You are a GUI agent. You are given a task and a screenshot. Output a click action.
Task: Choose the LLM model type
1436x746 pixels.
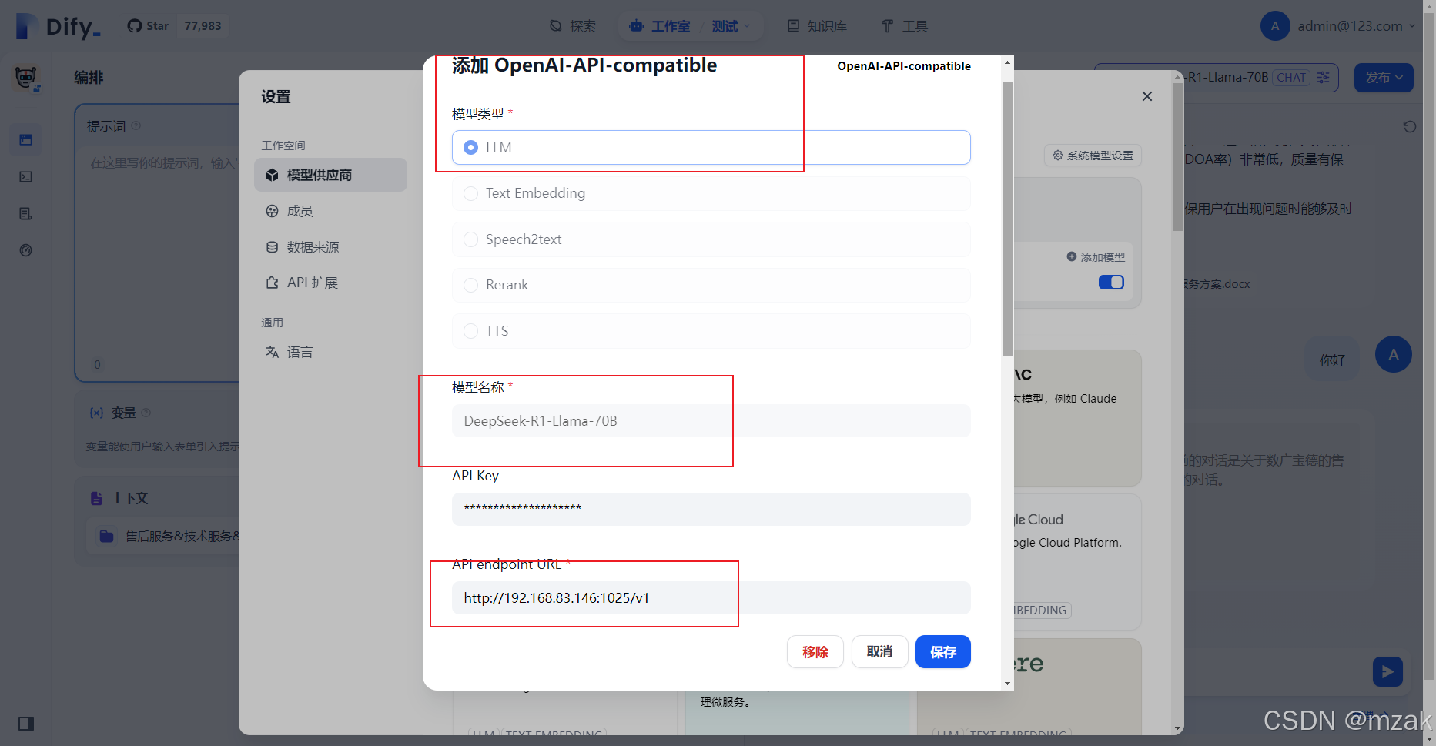[711, 147]
